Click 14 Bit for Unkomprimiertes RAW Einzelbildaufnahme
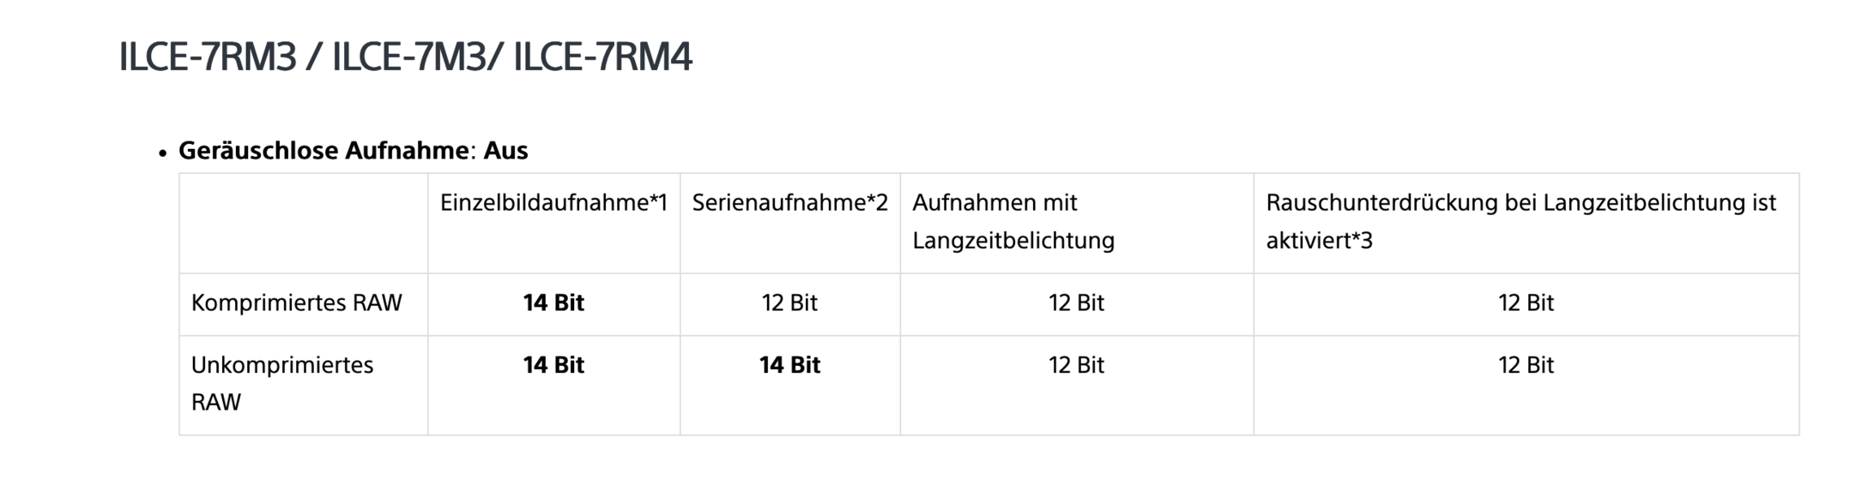 tap(553, 366)
